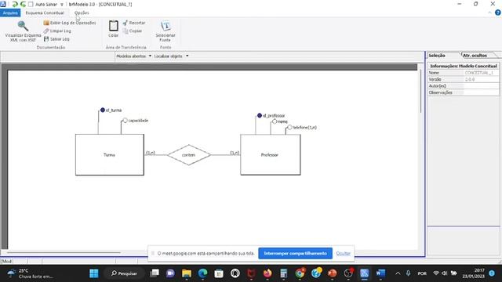Select the Professor entity box

pos(270,155)
